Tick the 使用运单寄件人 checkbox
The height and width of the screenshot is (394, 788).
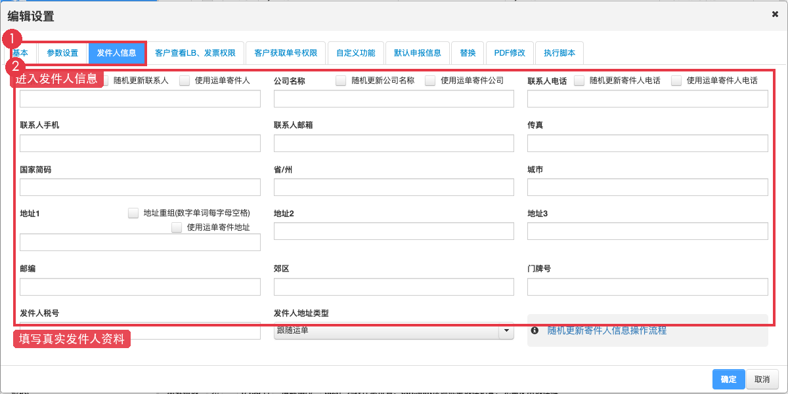click(x=185, y=81)
